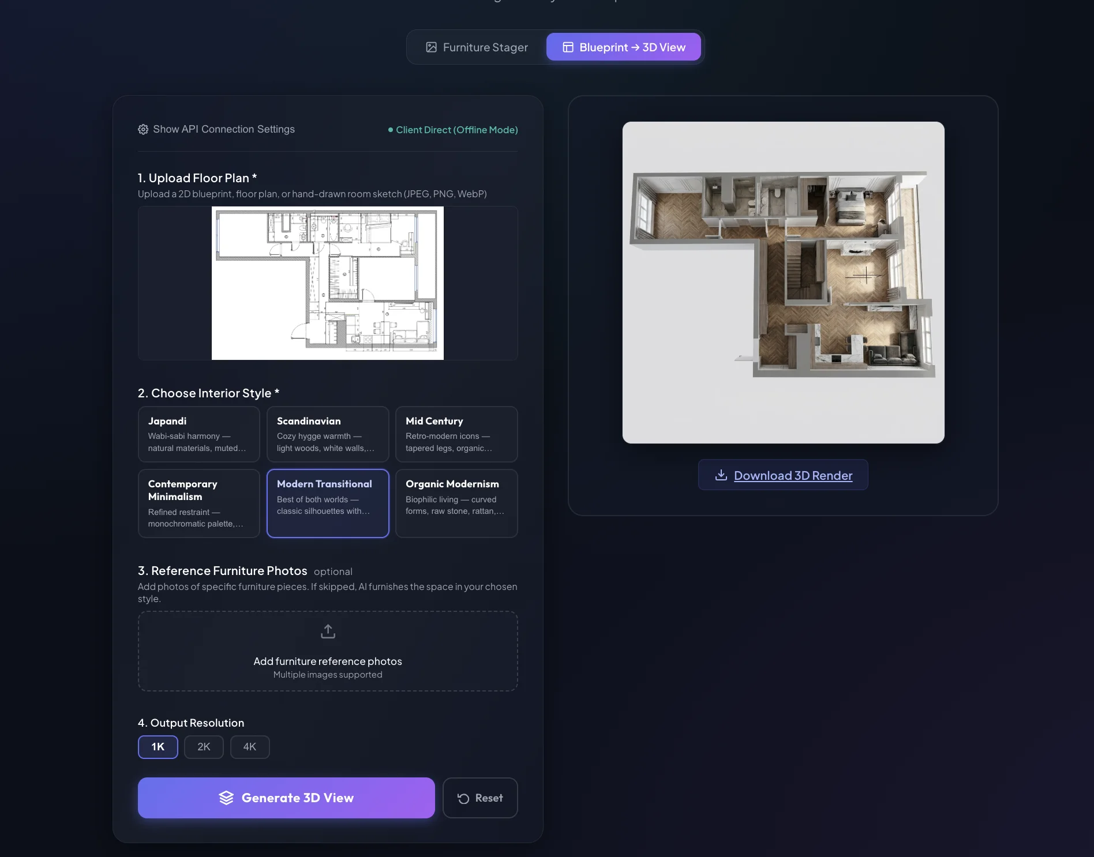Click the Blueprint layout icon

568,47
